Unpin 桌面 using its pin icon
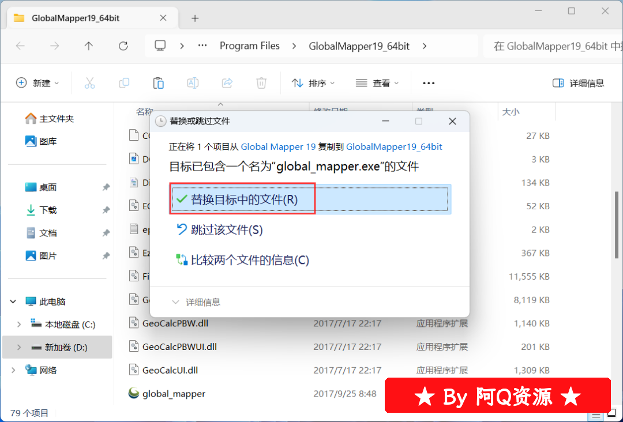The width and height of the screenshot is (623, 422). pyautogui.click(x=106, y=187)
